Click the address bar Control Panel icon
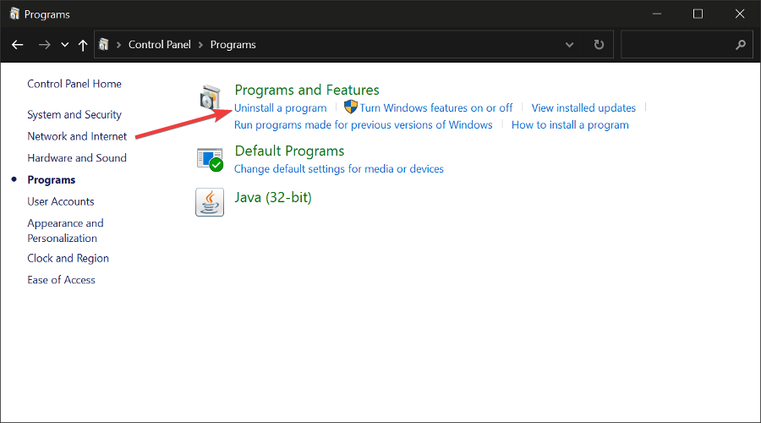The image size is (761, 423). tap(104, 45)
